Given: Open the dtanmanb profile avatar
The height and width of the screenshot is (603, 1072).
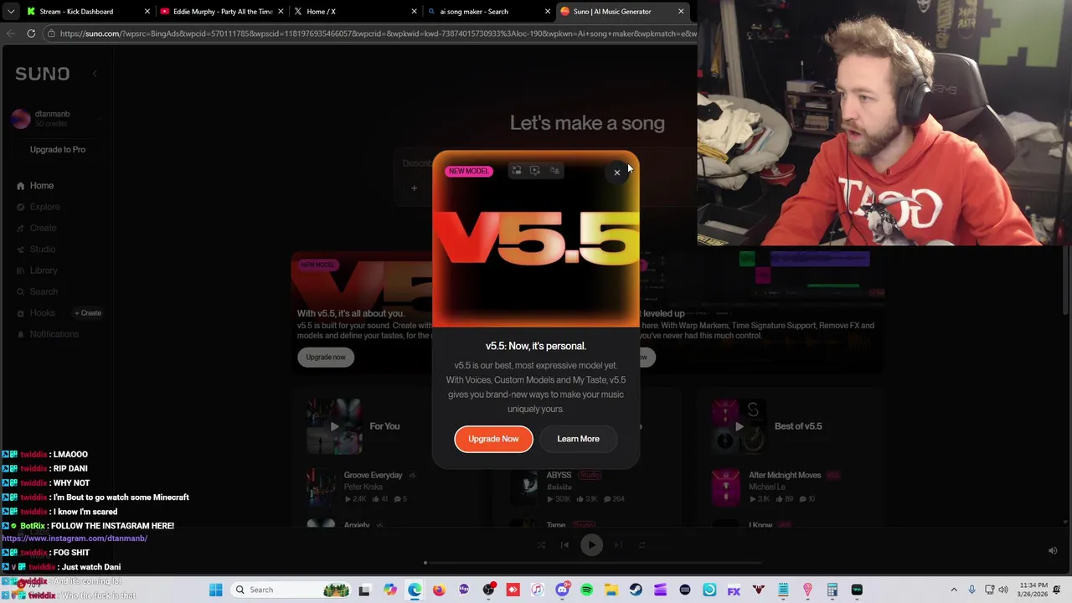Looking at the screenshot, I should click(21, 119).
